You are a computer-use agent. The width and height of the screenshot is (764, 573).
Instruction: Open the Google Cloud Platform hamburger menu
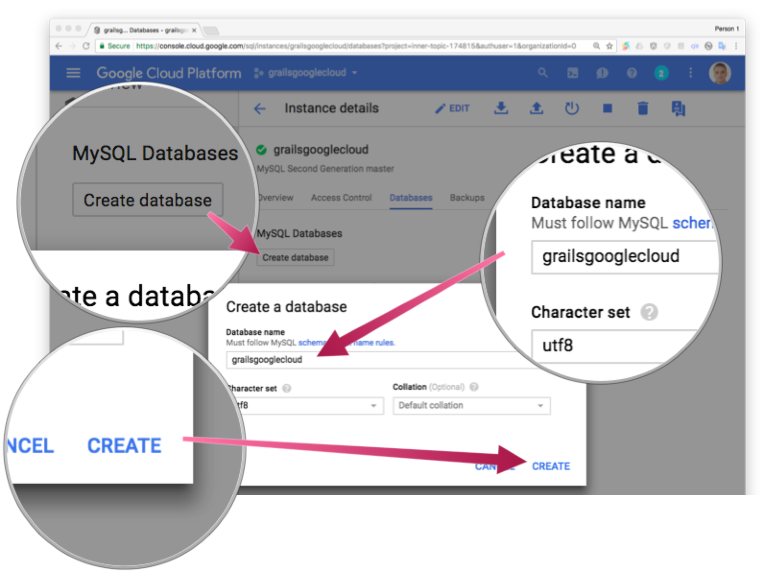pyautogui.click(x=73, y=73)
